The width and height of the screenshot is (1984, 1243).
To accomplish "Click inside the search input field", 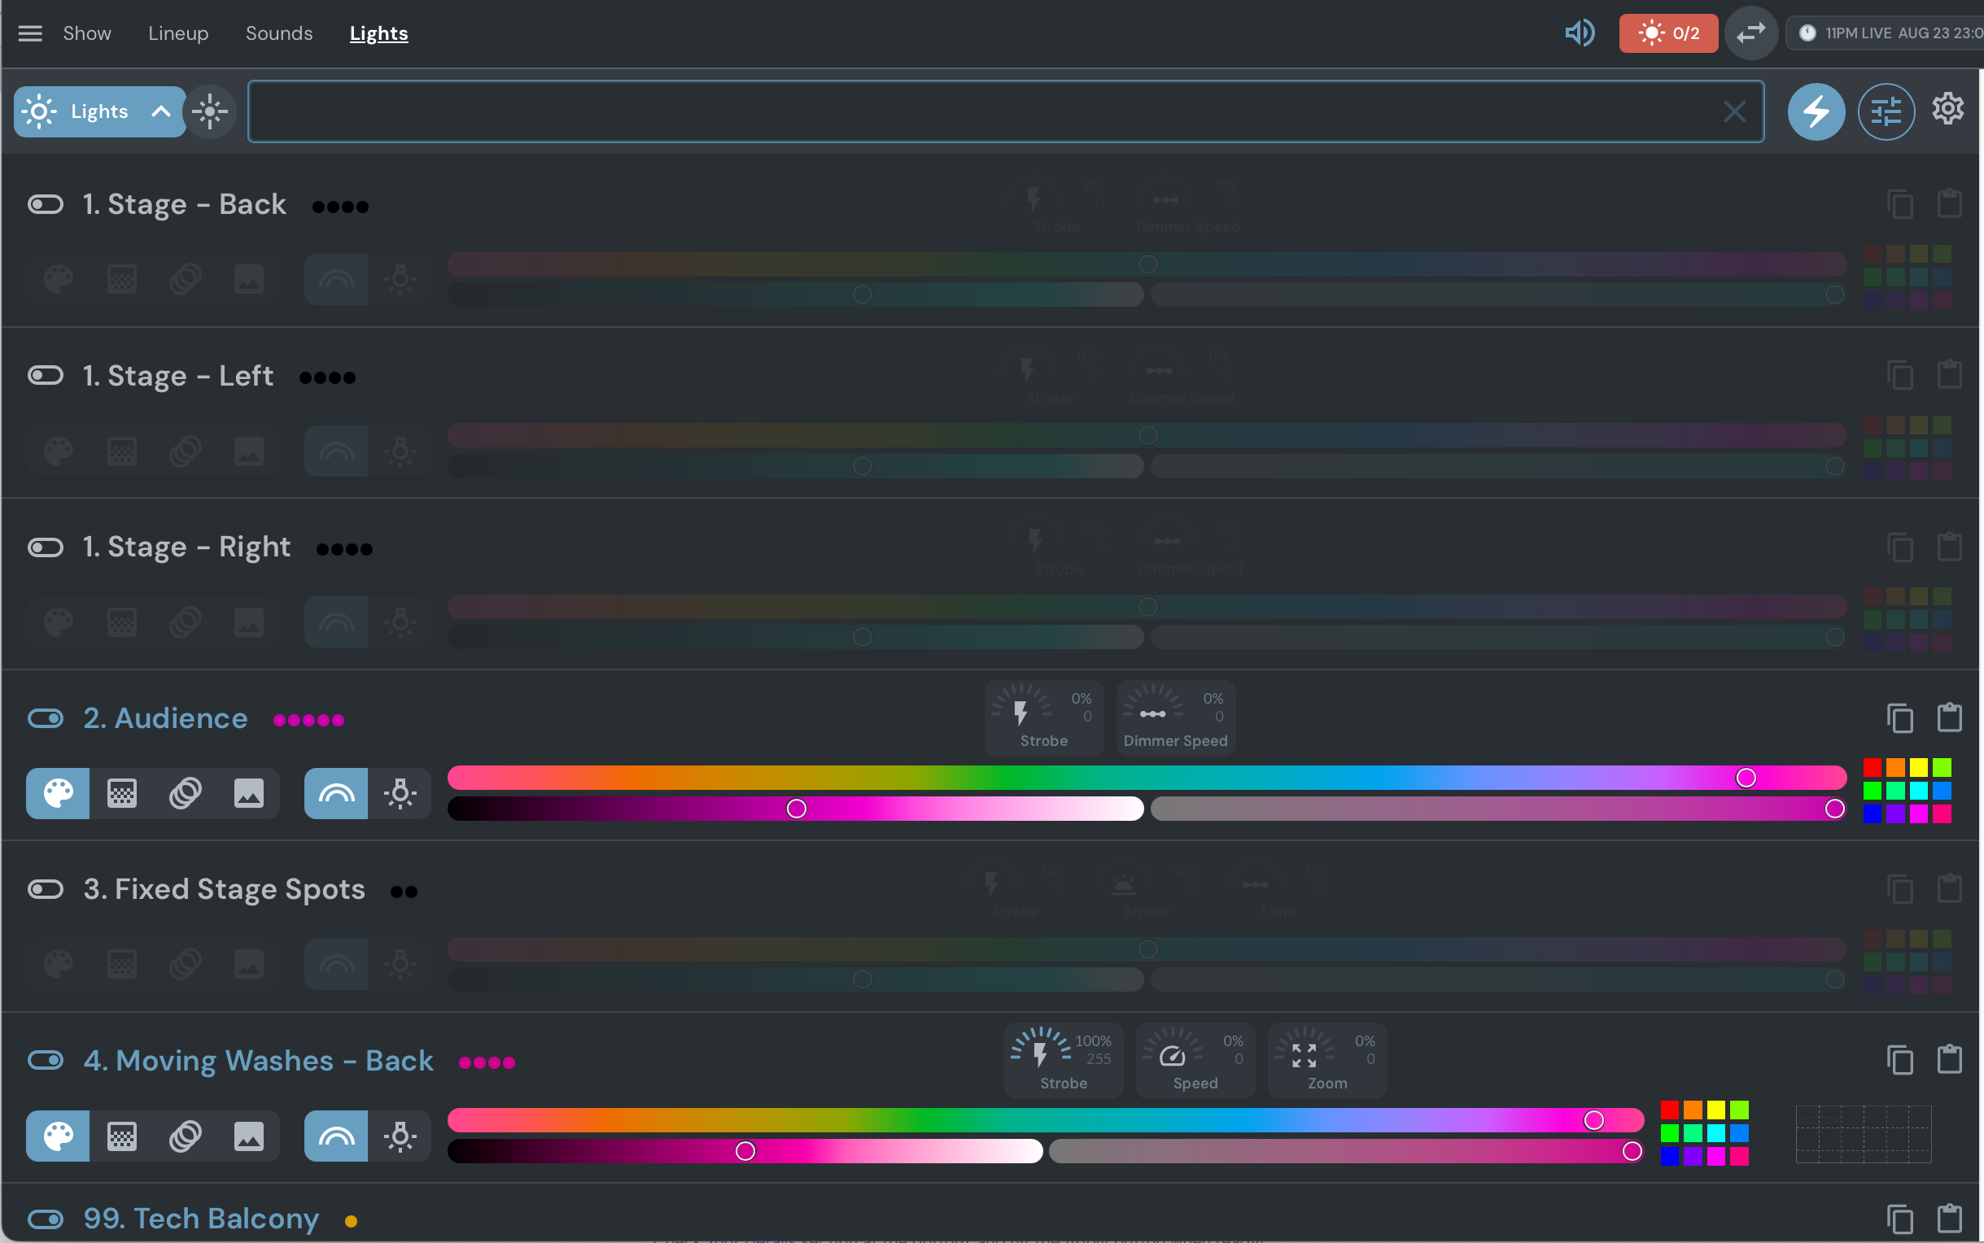I will point(986,111).
